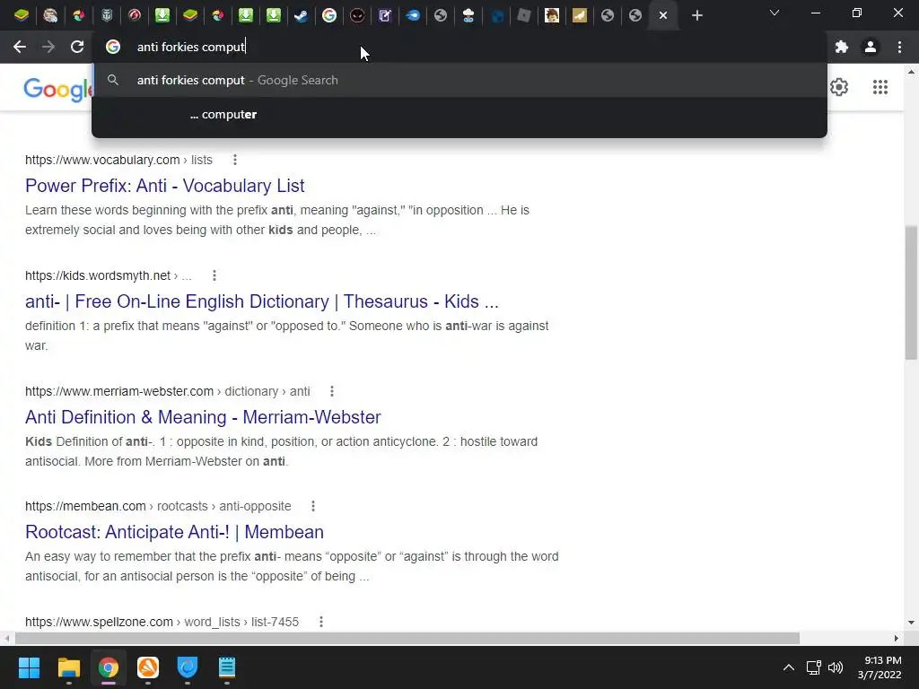Image resolution: width=919 pixels, height=689 pixels.
Task: Open Google search settings gear
Action: (x=839, y=87)
